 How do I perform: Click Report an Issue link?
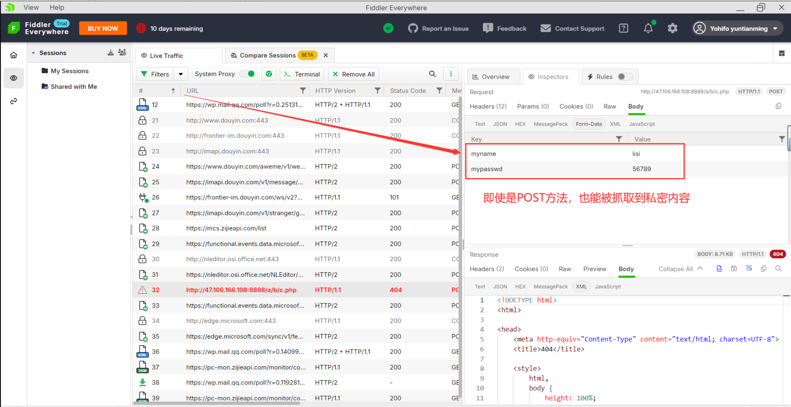(x=438, y=28)
